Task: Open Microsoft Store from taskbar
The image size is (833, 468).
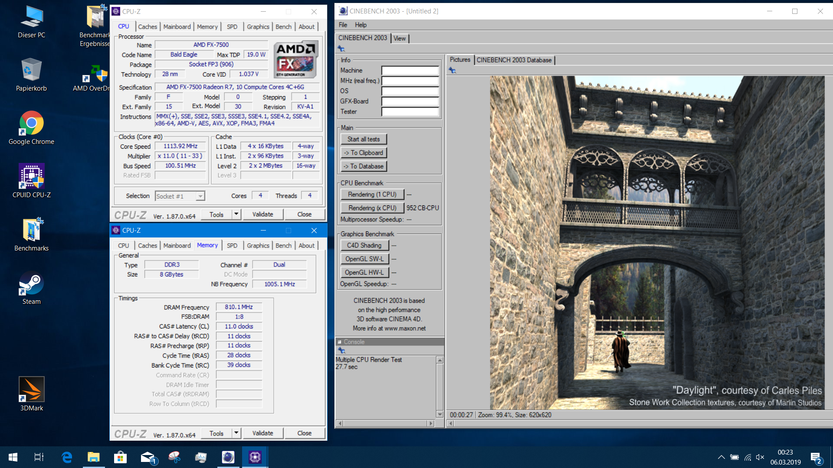Action: point(120,457)
